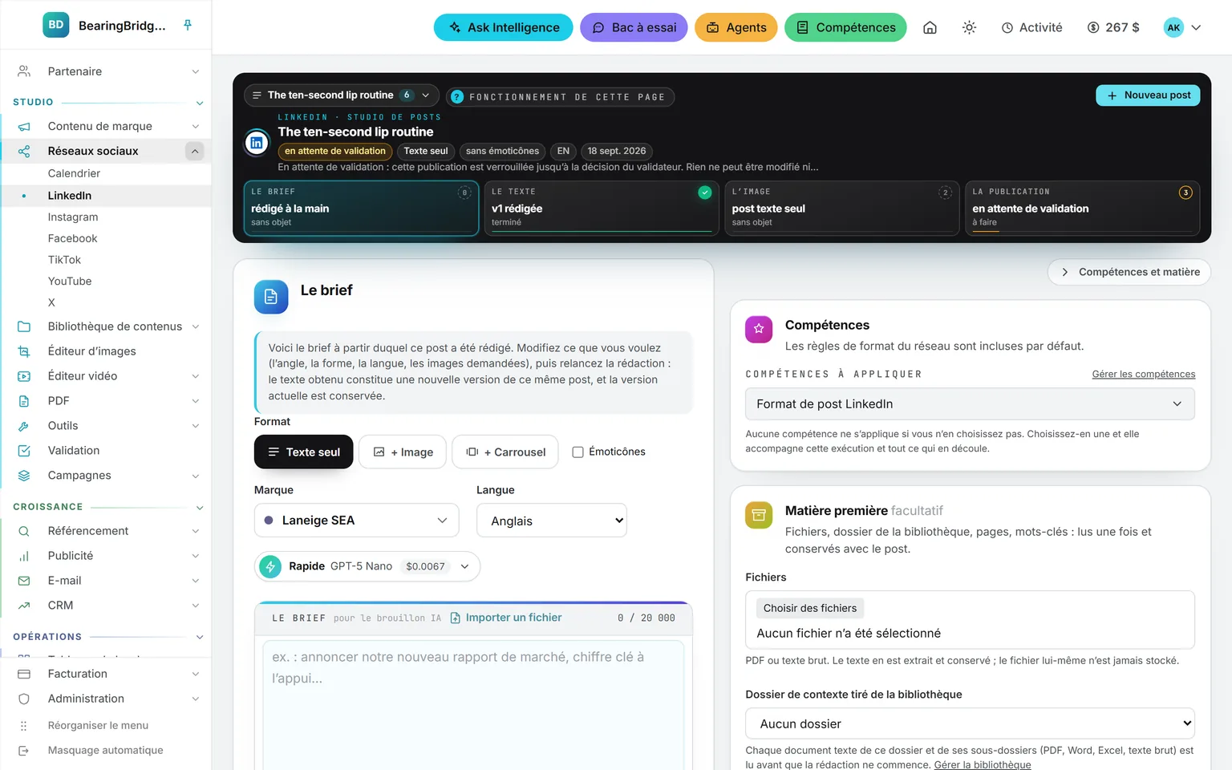Select the + Image format option

click(x=403, y=452)
